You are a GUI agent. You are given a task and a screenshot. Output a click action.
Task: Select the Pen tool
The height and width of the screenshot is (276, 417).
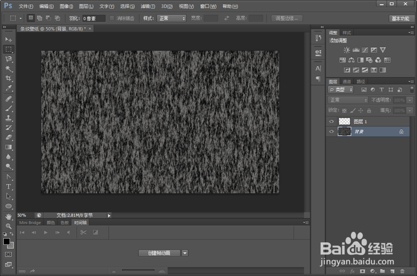click(8, 177)
